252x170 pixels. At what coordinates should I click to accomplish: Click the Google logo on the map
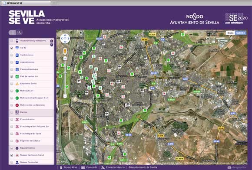(63, 162)
